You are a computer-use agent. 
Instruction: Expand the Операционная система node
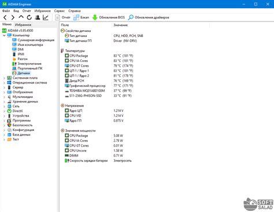point(4,83)
